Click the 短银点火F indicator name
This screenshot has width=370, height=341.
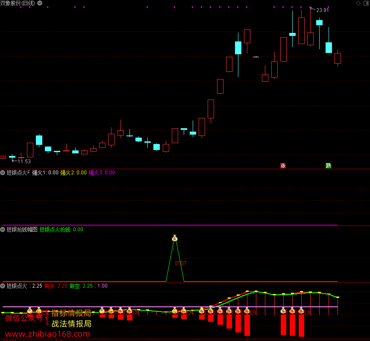(x=18, y=173)
